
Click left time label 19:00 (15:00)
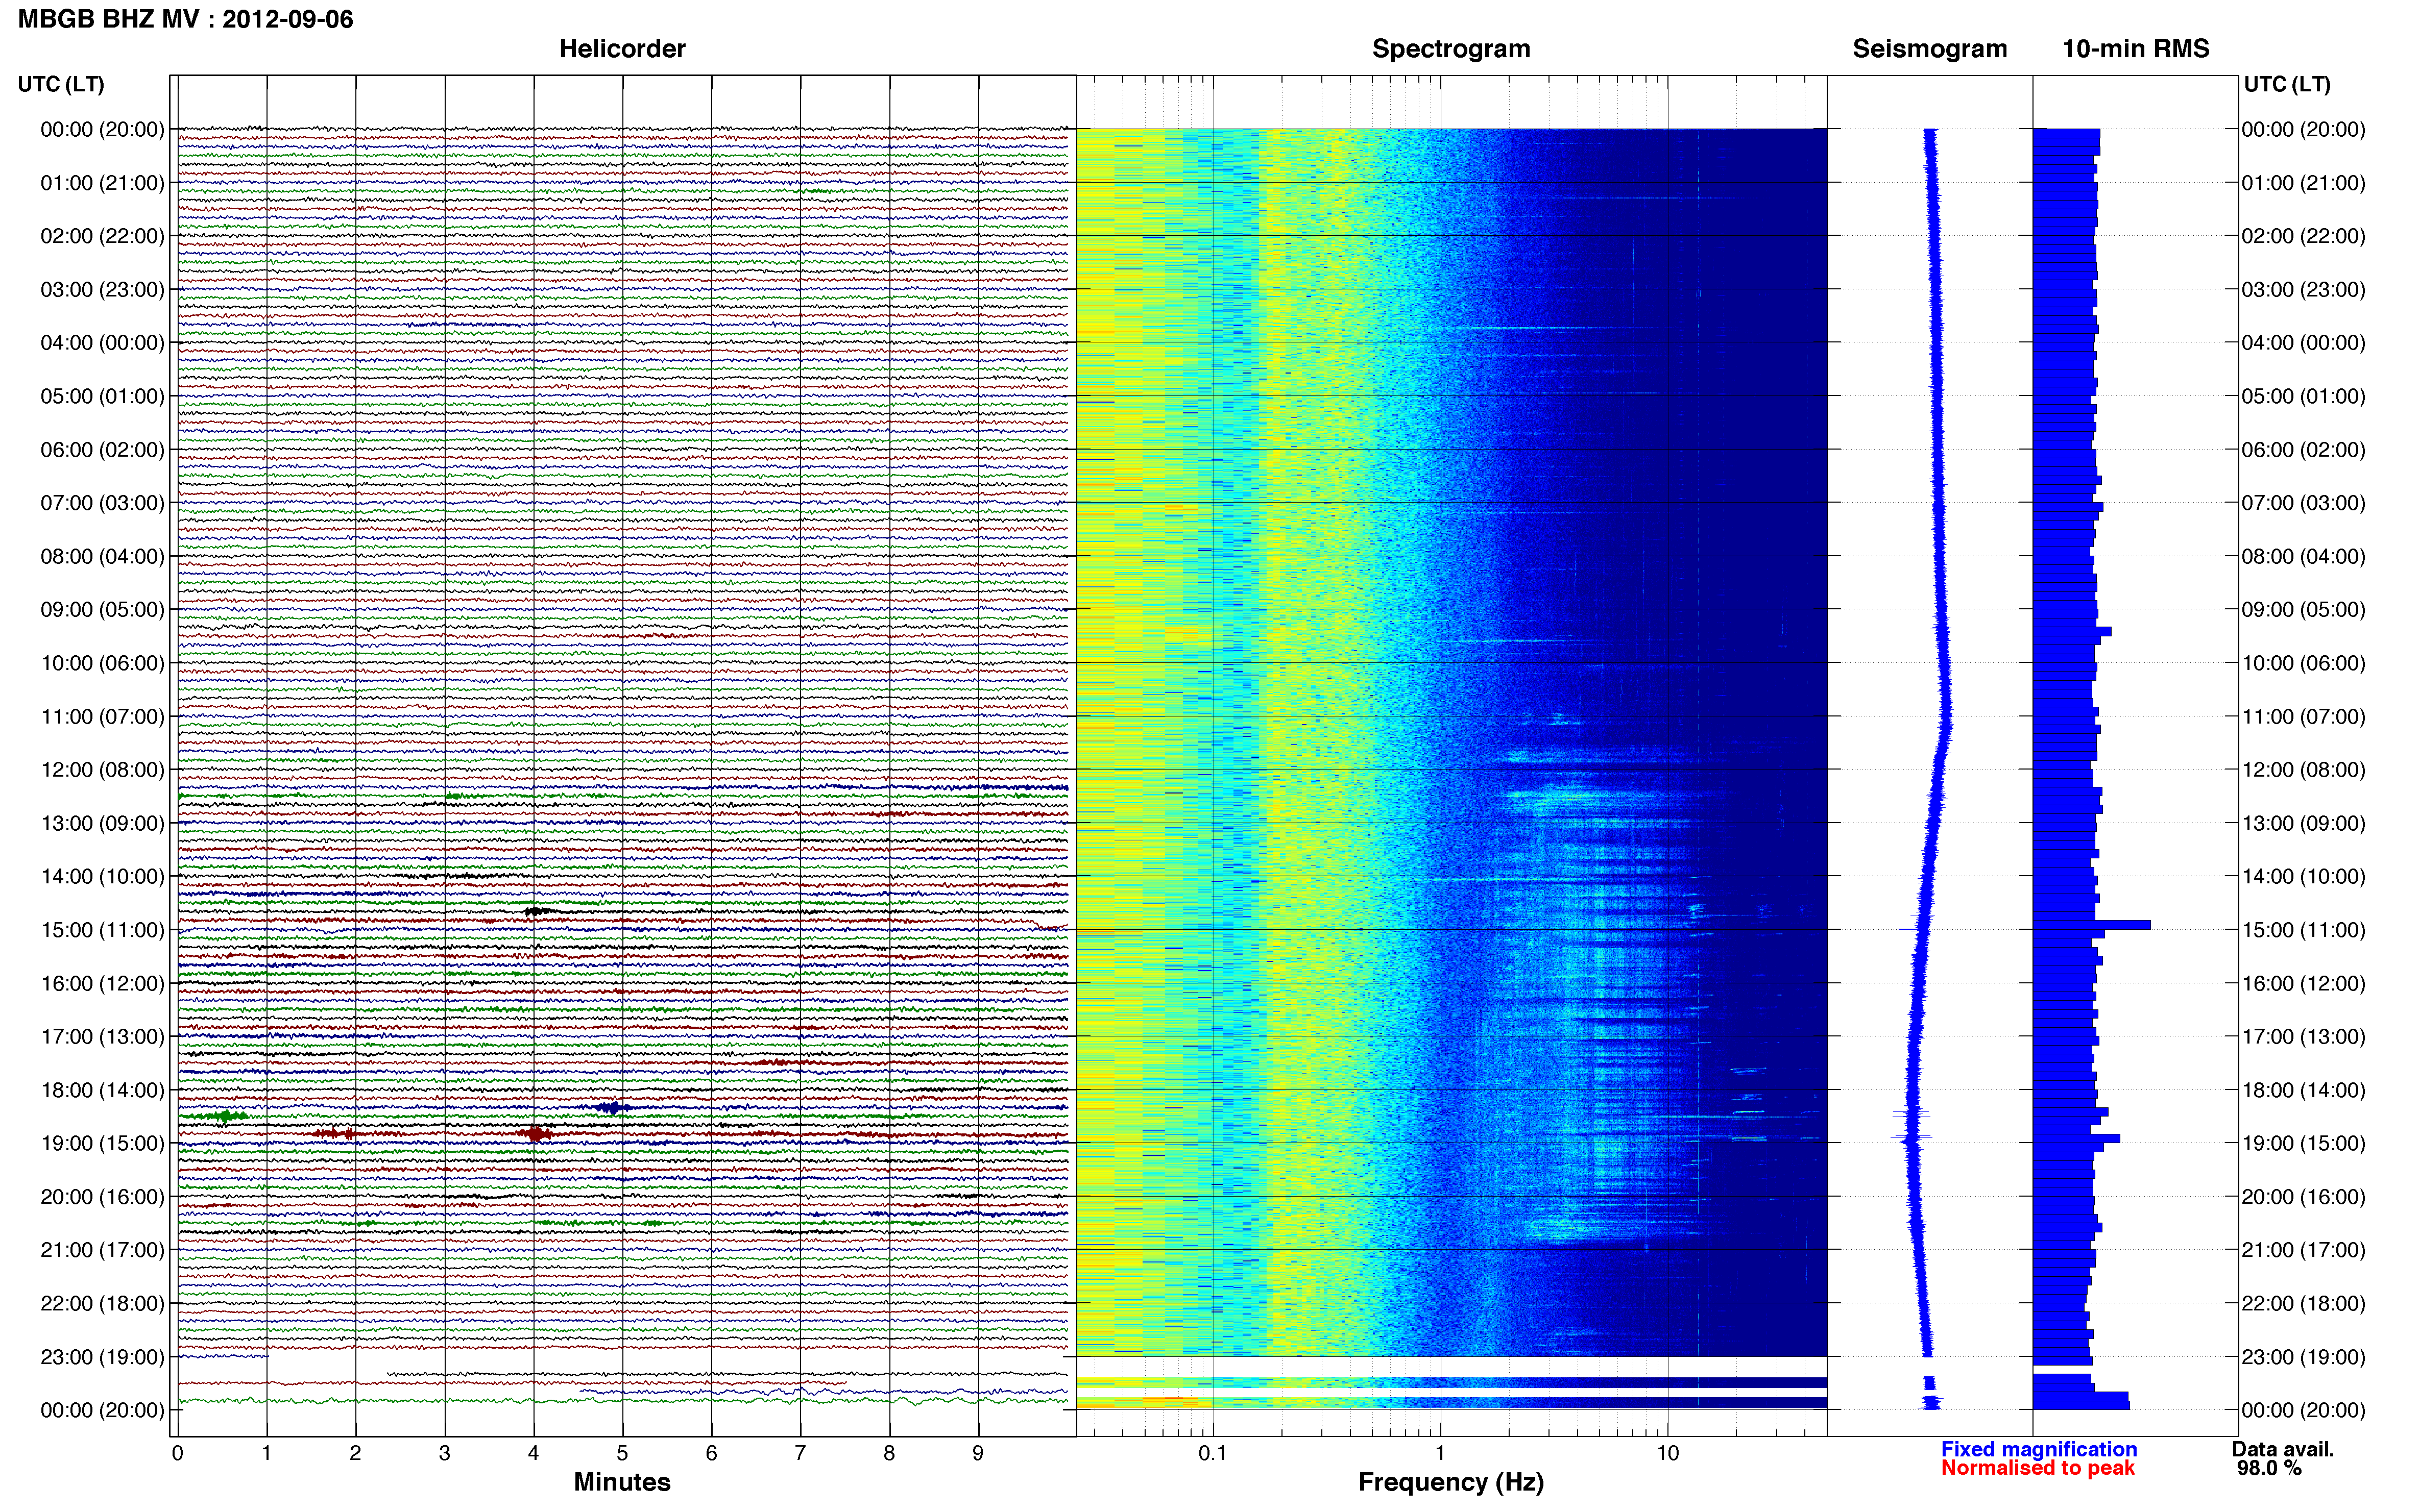[102, 1143]
